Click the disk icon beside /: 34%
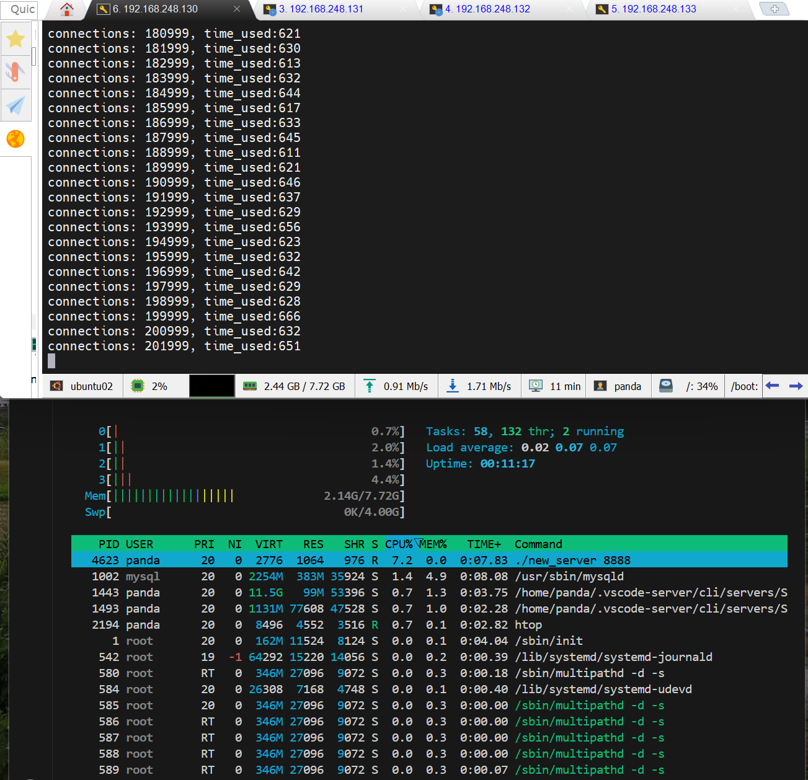The width and height of the screenshot is (808, 780). (666, 386)
